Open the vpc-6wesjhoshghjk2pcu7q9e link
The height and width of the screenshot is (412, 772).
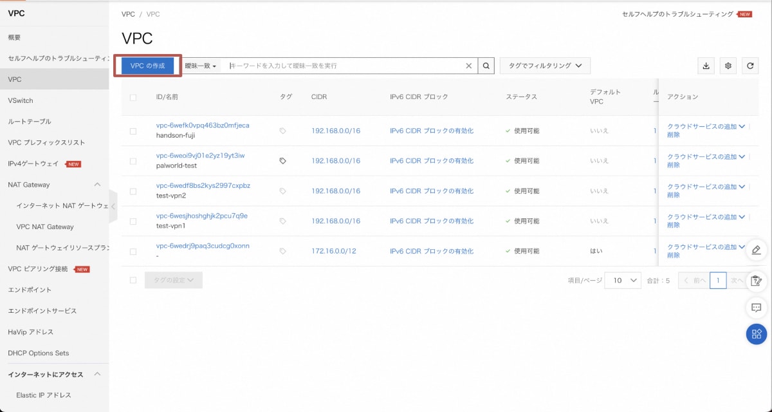click(x=202, y=216)
